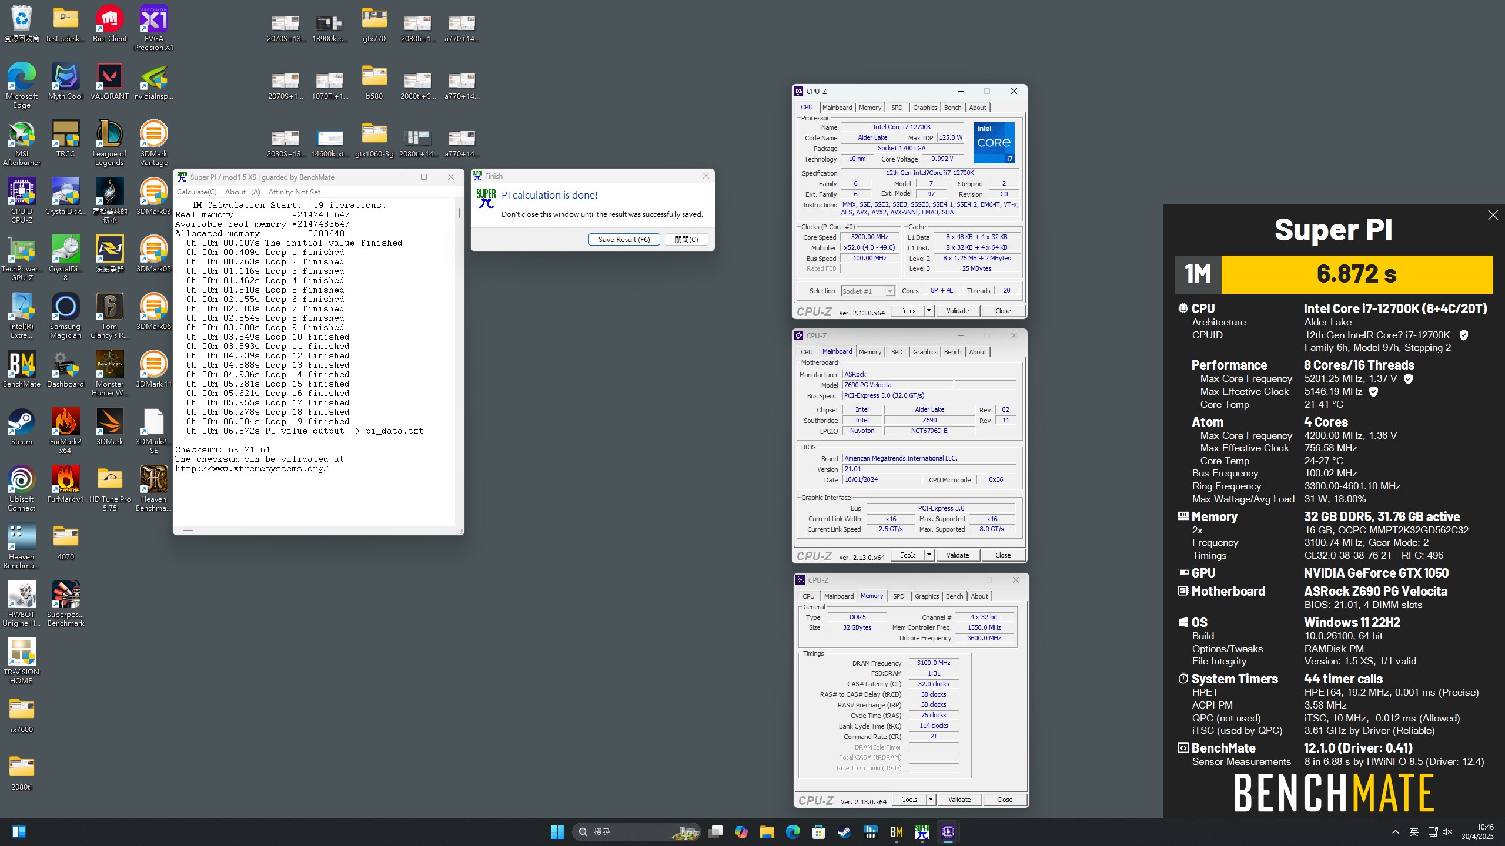Expand Tools dropdown arrow in middle CPU-Z window
The width and height of the screenshot is (1505, 846).
point(929,555)
